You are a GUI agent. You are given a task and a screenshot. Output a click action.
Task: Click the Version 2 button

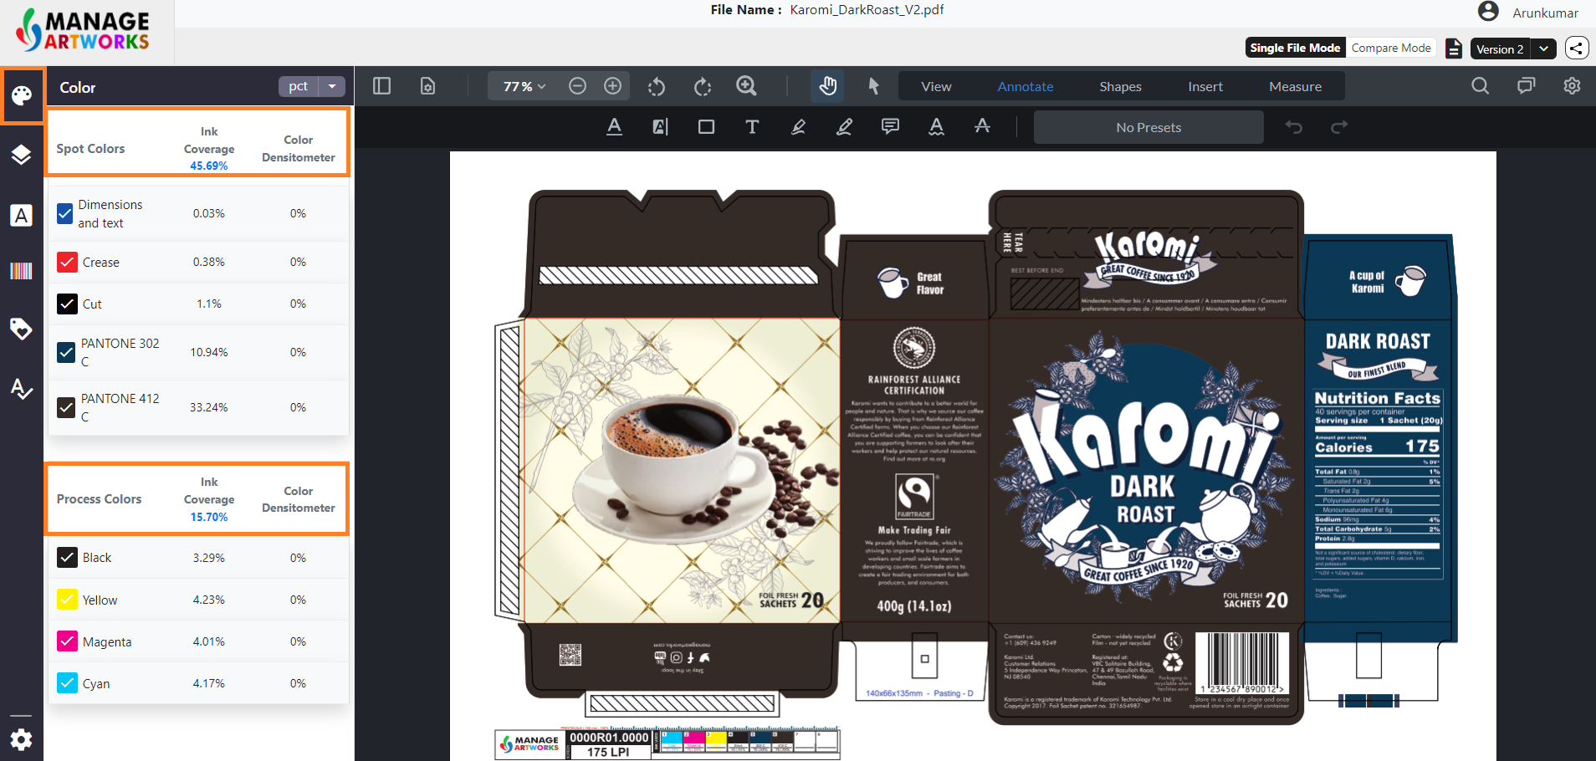1501,49
